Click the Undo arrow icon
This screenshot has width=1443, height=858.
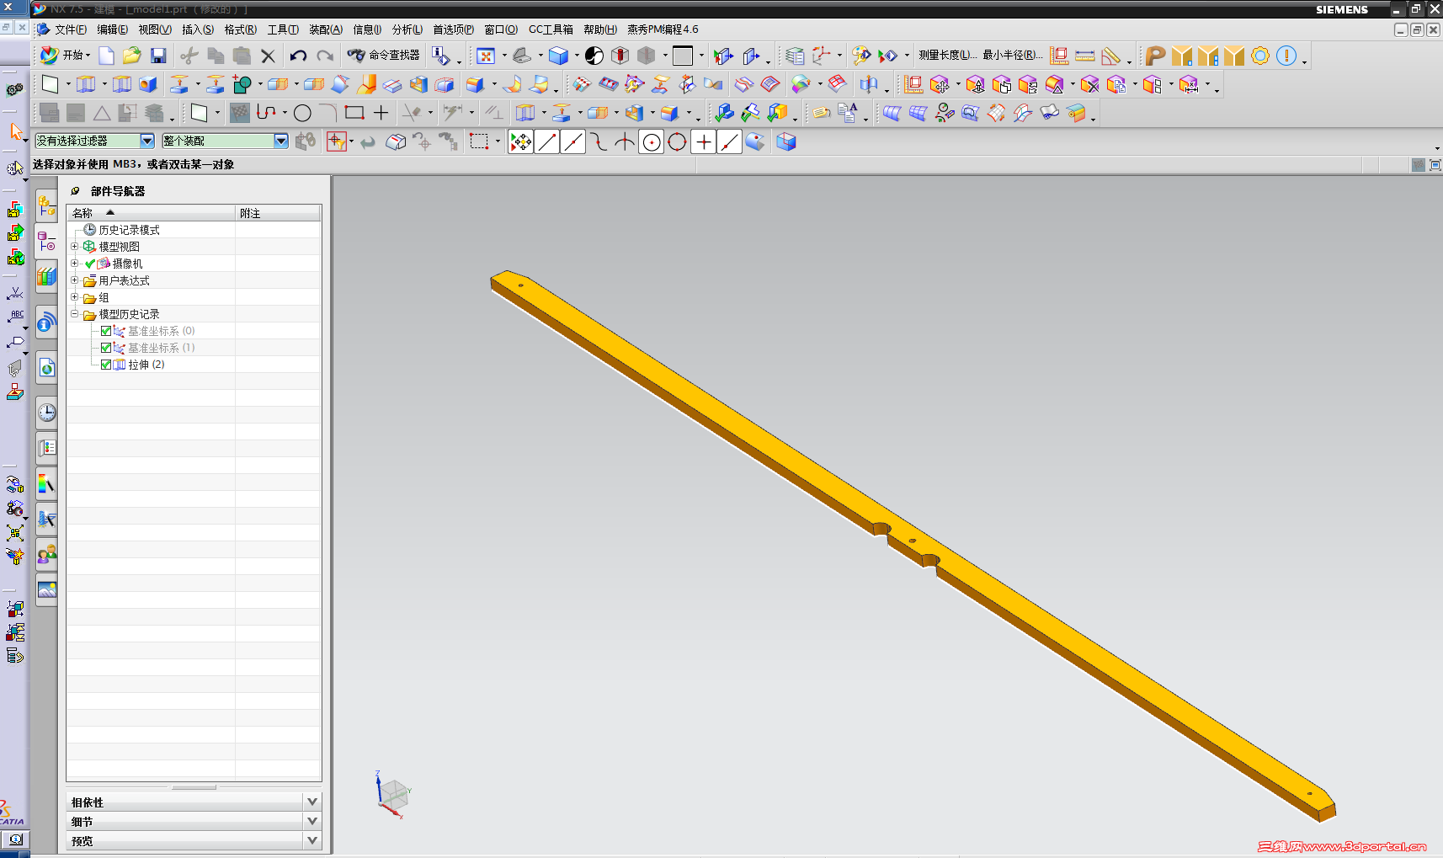pos(298,56)
